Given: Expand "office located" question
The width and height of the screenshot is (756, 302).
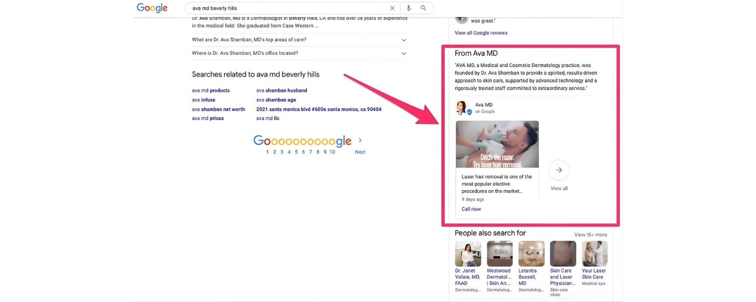Looking at the screenshot, I should 404,53.
